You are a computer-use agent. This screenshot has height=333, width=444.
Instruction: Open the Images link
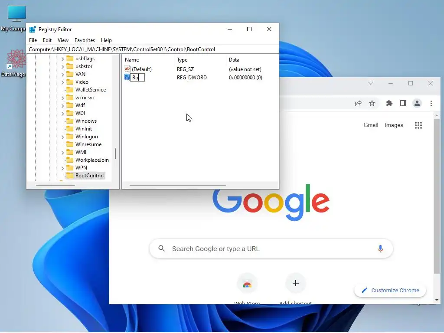(394, 125)
